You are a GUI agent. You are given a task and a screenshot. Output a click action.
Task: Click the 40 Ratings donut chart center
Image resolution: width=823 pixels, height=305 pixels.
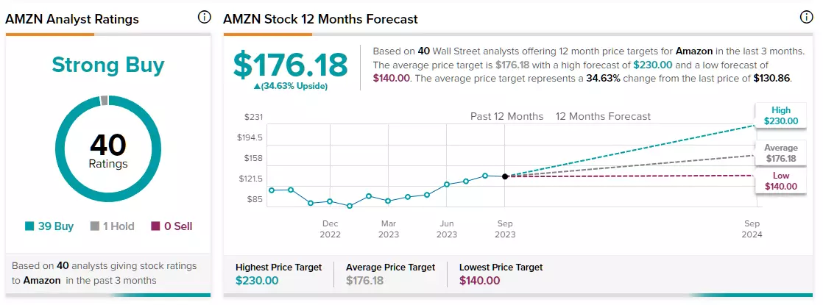click(108, 151)
